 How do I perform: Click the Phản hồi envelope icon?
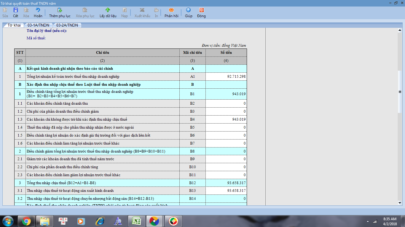coord(171,10)
